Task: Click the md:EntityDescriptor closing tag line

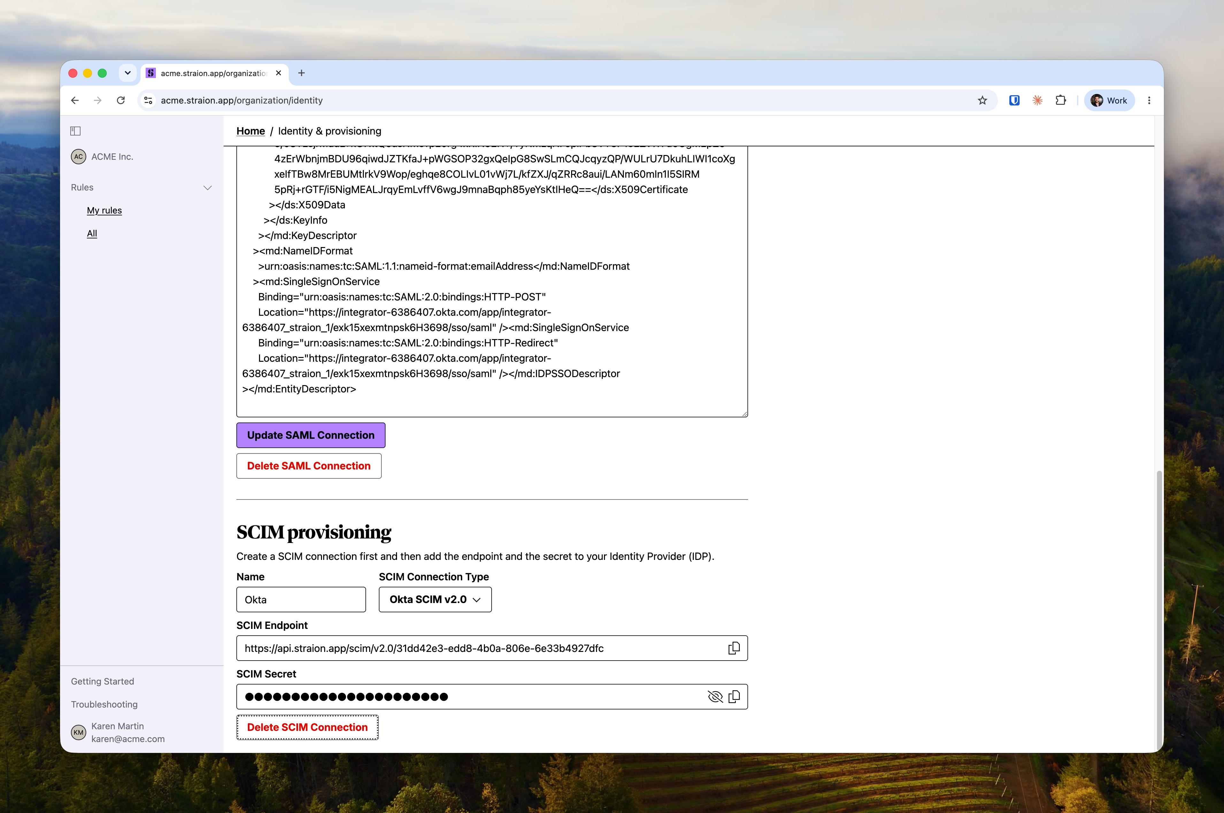Action: tap(299, 389)
